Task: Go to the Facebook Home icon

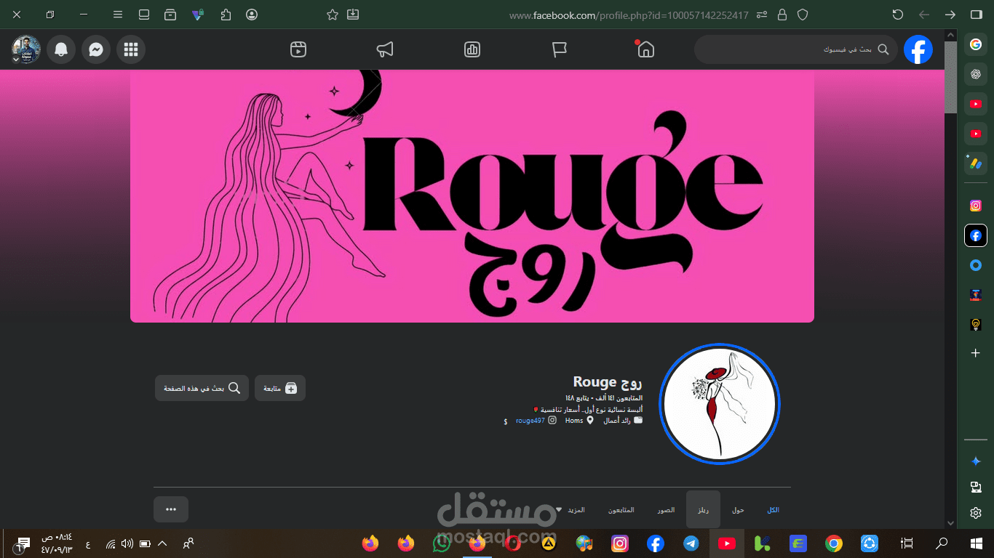Action: [645, 49]
